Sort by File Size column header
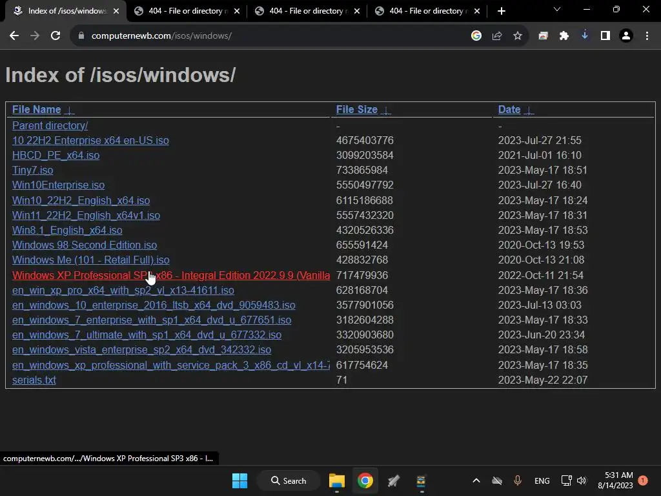 point(356,110)
